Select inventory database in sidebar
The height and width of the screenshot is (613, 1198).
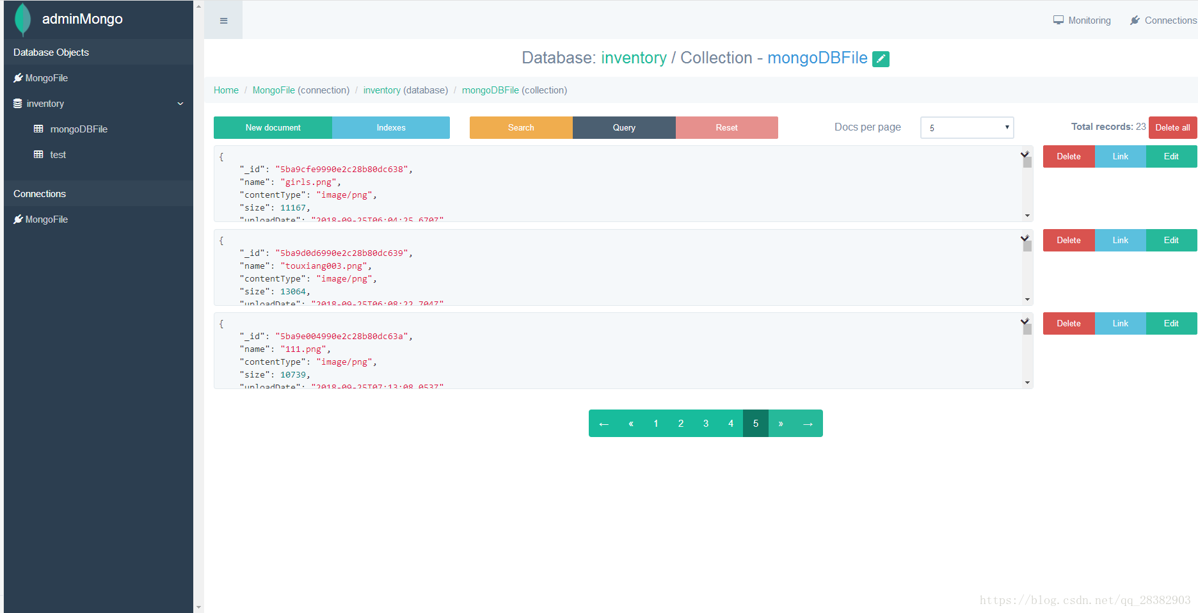[x=45, y=104]
